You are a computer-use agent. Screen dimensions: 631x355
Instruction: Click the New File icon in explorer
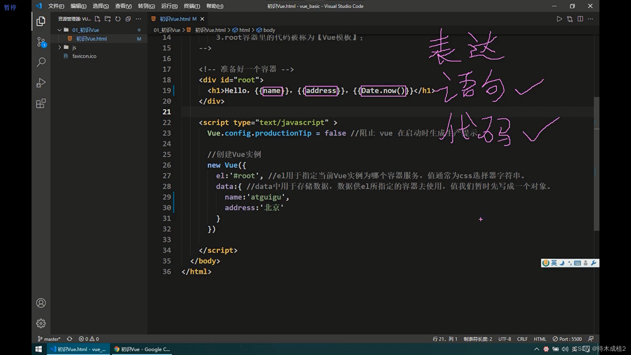97,19
